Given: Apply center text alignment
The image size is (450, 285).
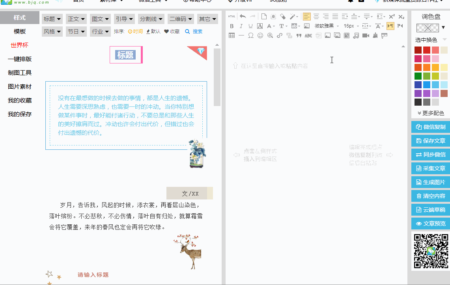Looking at the screenshot, I should (316, 16).
